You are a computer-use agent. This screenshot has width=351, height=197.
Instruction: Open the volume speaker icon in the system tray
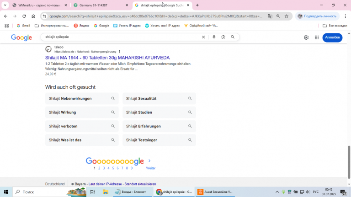pos(308,192)
